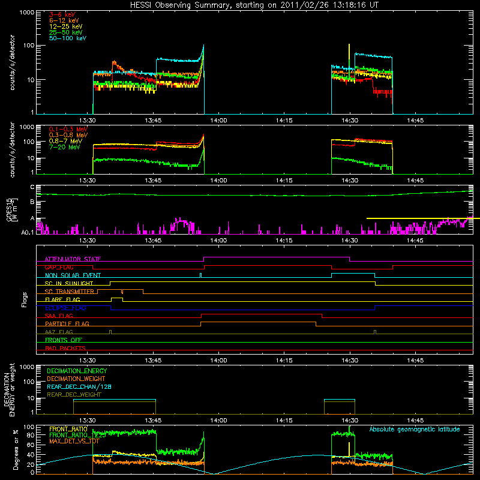Select the DECIMATION_ENERGY legend label
Screen dimensions: 480x480
click(x=77, y=371)
